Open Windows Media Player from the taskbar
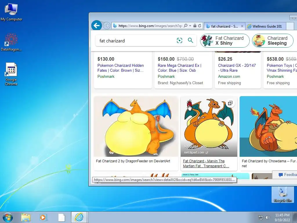Viewport: 297px width, 223px height. pyautogui.click(x=44, y=217)
